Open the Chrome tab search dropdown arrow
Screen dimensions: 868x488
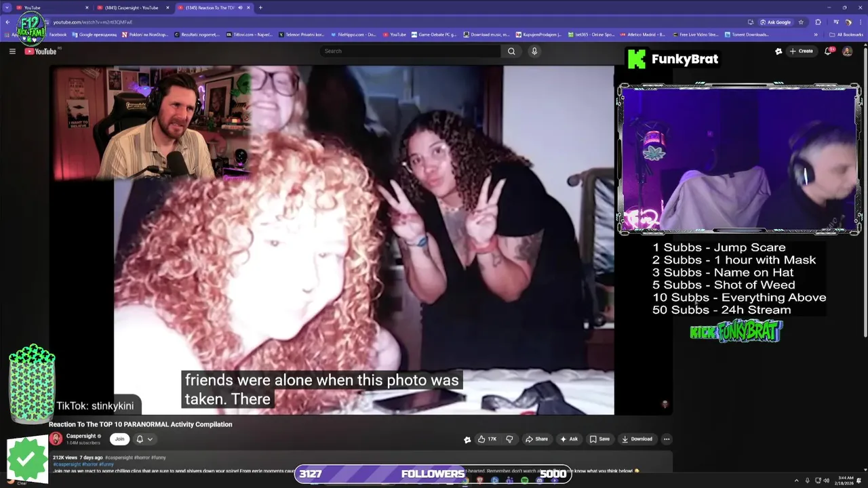click(x=7, y=7)
